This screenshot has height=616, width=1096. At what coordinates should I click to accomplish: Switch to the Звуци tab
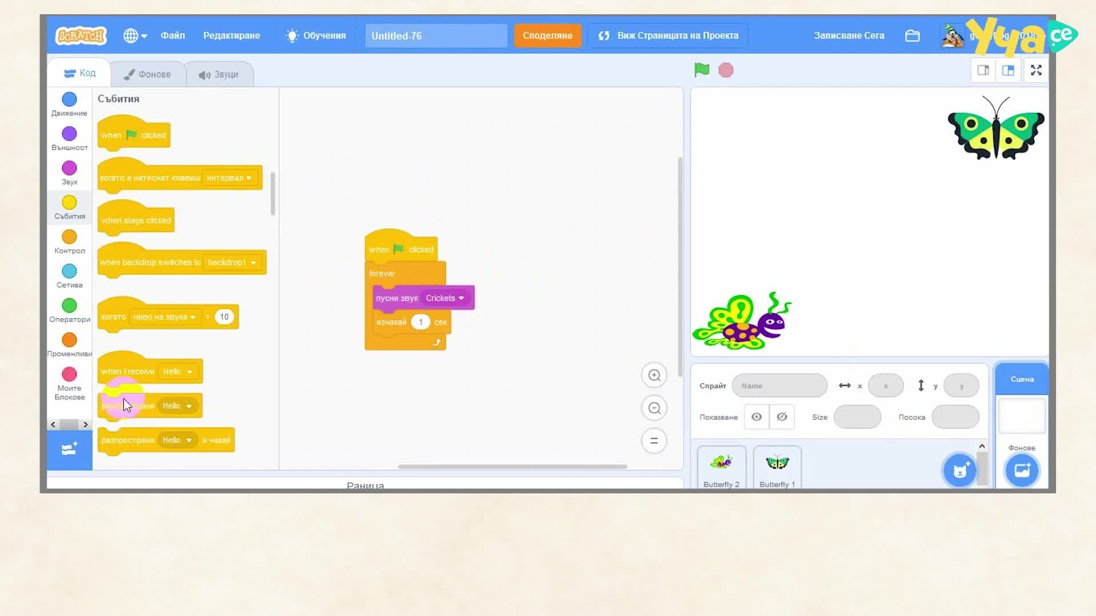(x=219, y=74)
